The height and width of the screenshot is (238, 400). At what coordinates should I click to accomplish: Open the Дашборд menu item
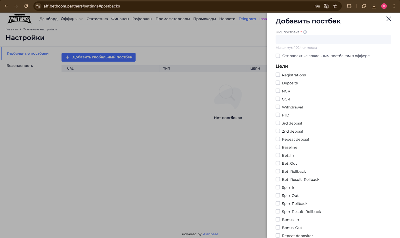(x=48, y=19)
